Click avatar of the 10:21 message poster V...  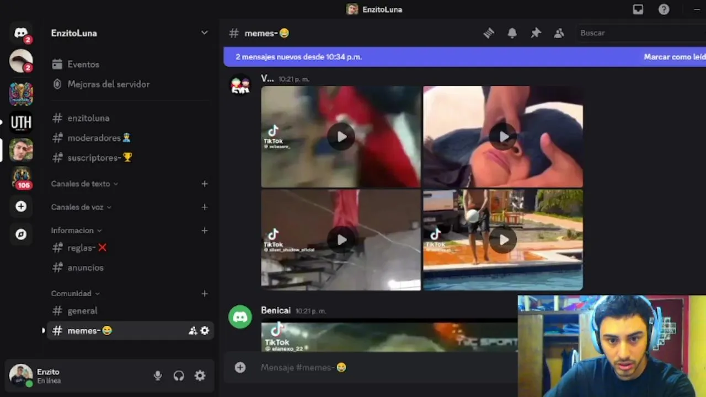pos(240,85)
